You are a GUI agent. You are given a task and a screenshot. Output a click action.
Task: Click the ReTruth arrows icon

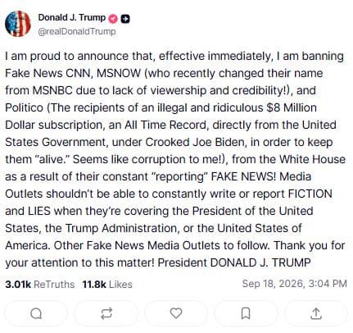(x=106, y=313)
